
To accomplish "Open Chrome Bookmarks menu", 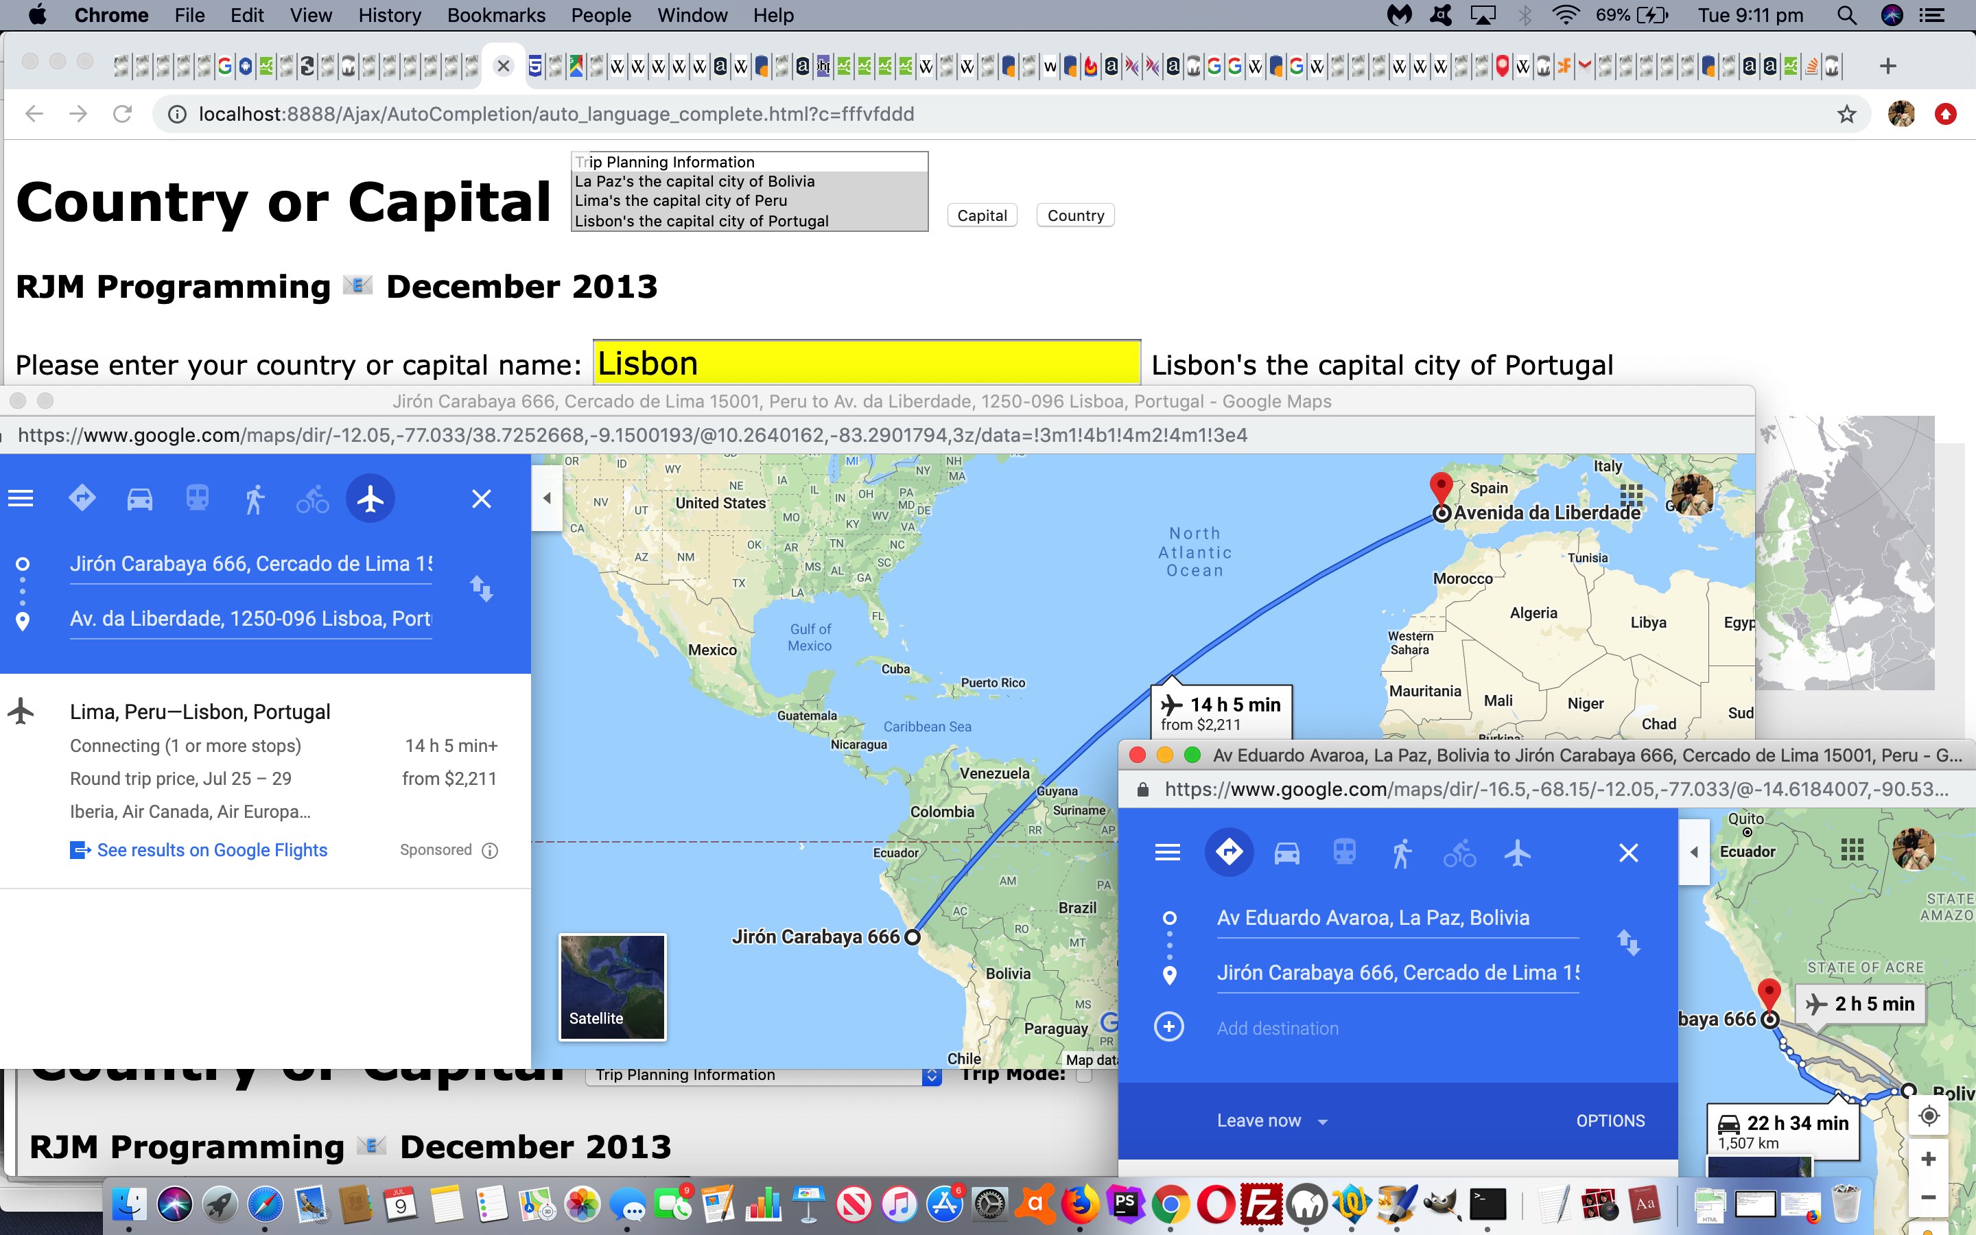I will (497, 16).
